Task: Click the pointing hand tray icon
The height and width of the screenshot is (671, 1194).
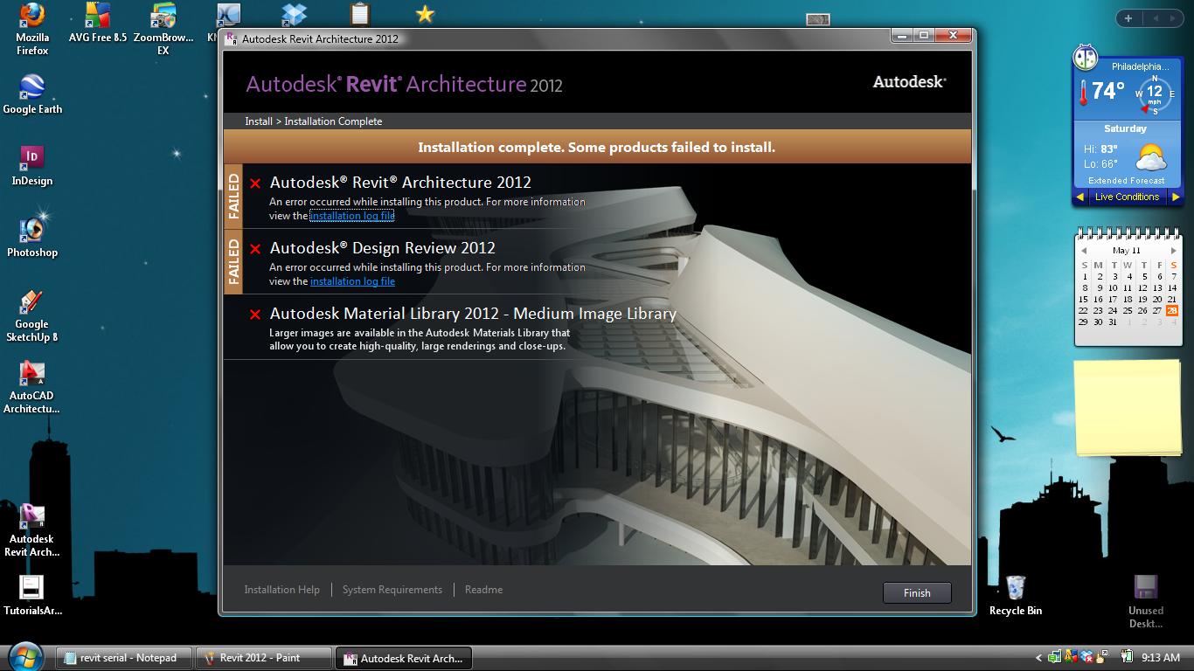Action: click(1101, 657)
